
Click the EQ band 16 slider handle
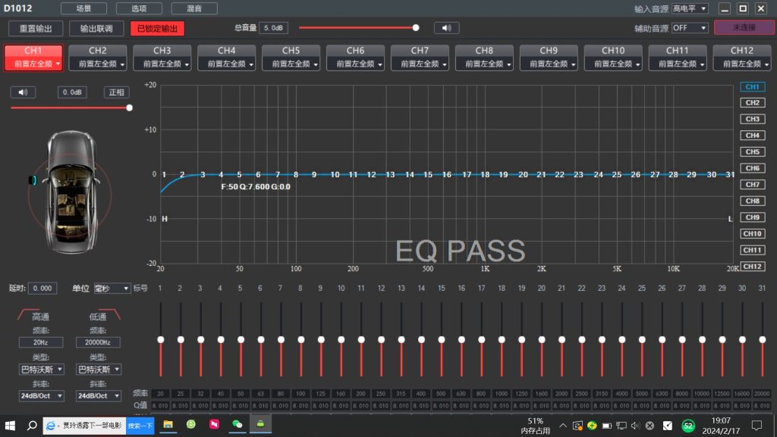point(461,339)
